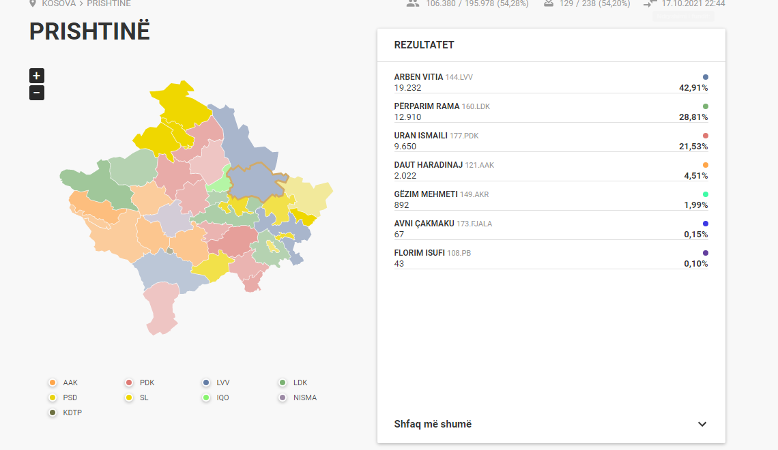The width and height of the screenshot is (778, 450).
Task: Click the blue party dot for Avni Çakmaku
Action: [x=706, y=224]
